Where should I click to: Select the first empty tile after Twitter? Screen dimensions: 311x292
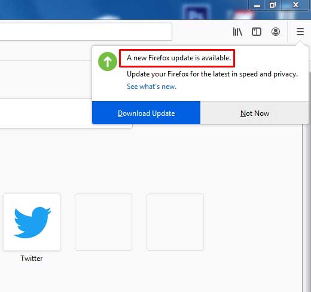pos(103,222)
